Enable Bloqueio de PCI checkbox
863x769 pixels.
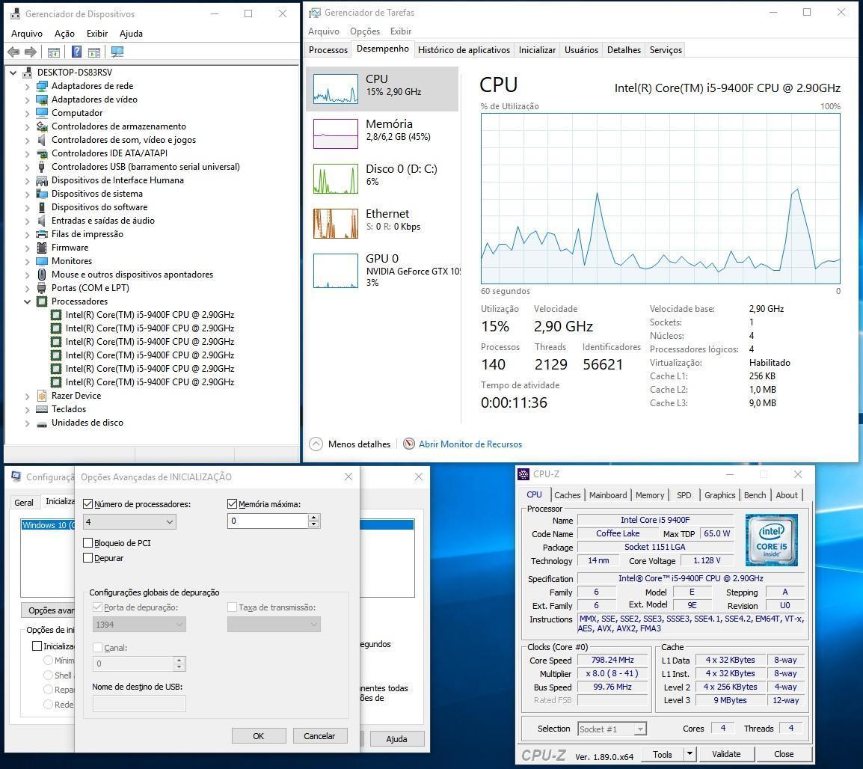[87, 543]
